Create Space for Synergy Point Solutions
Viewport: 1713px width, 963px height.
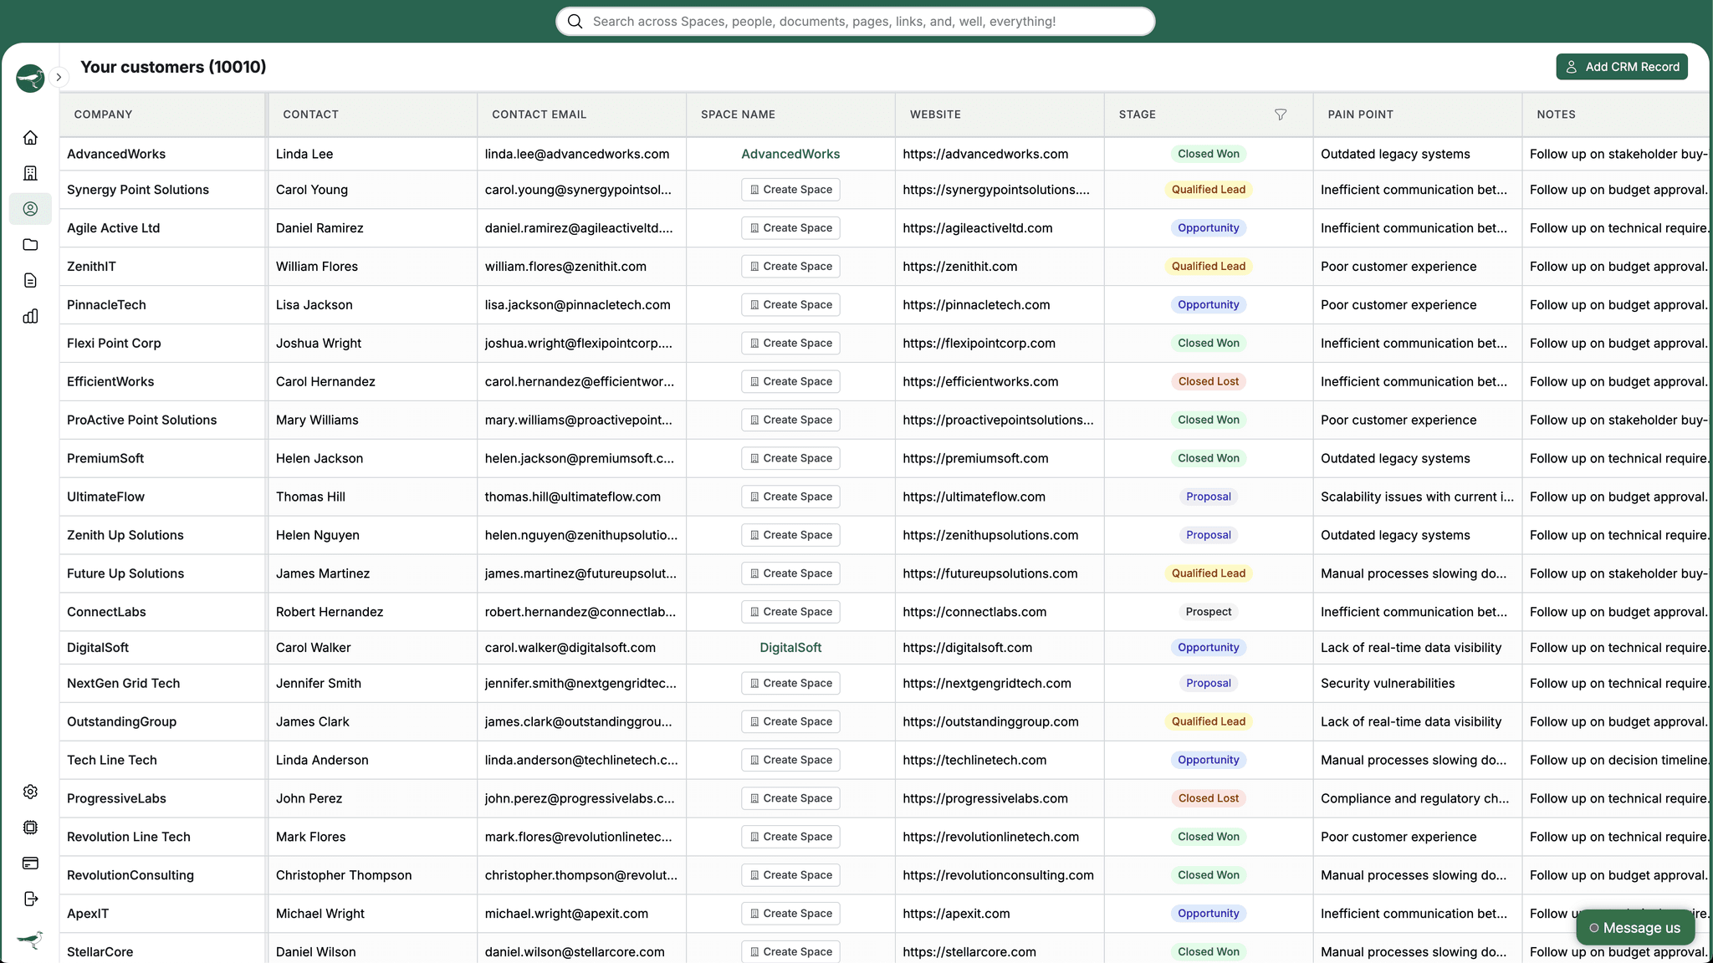coord(790,190)
